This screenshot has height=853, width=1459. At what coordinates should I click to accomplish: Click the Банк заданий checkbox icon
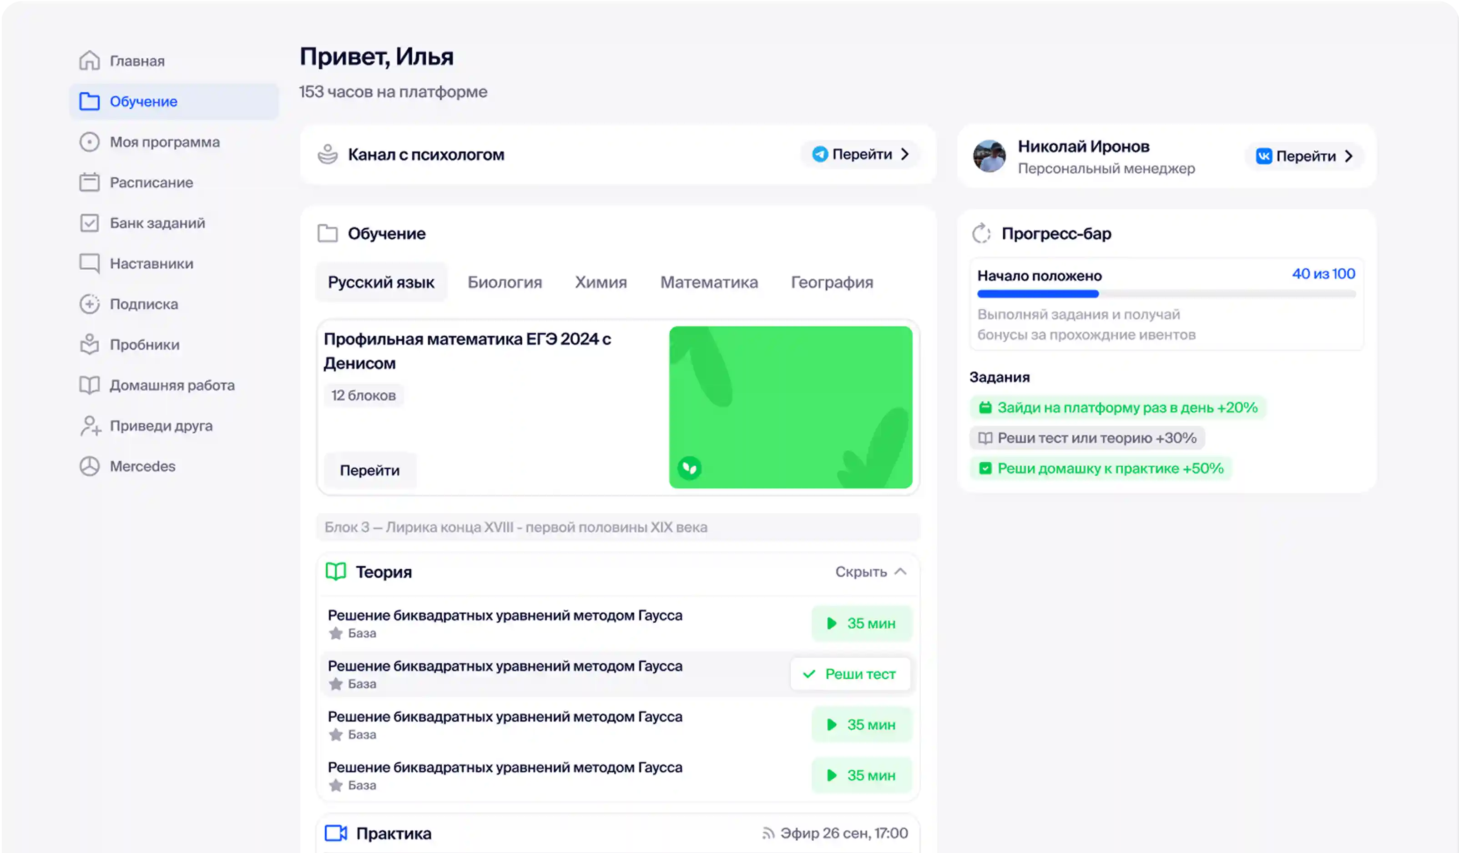(x=89, y=222)
